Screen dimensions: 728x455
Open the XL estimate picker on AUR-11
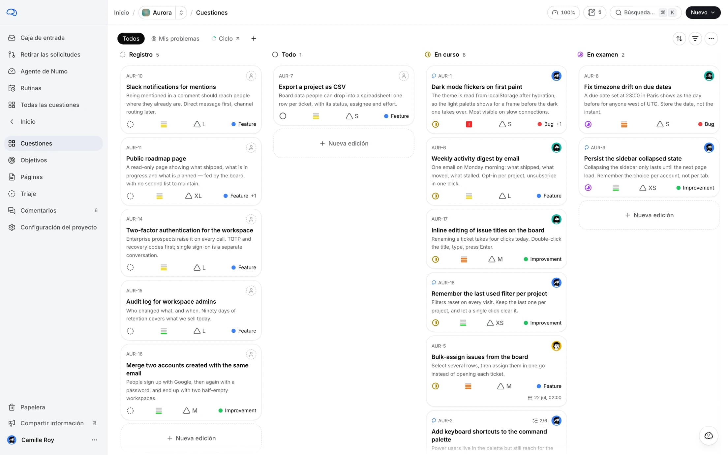click(x=194, y=196)
